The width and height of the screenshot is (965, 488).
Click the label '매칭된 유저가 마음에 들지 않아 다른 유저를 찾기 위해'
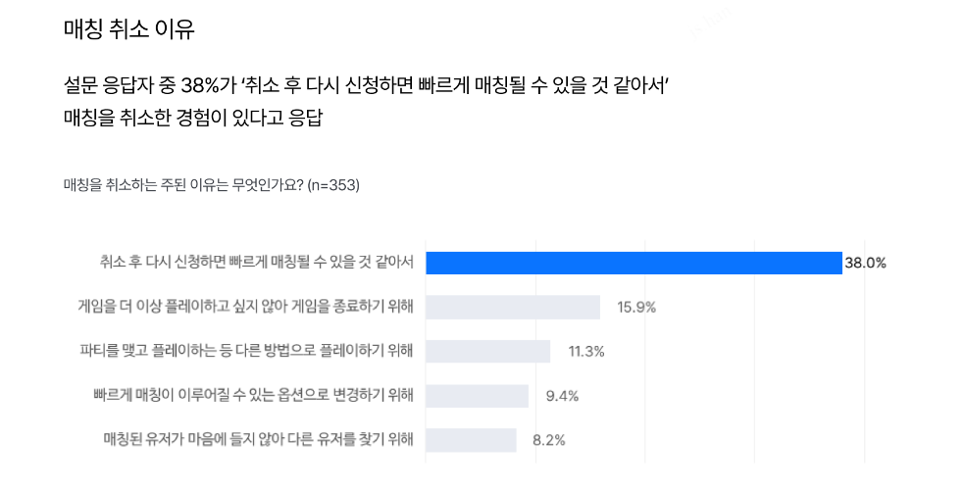pos(258,439)
